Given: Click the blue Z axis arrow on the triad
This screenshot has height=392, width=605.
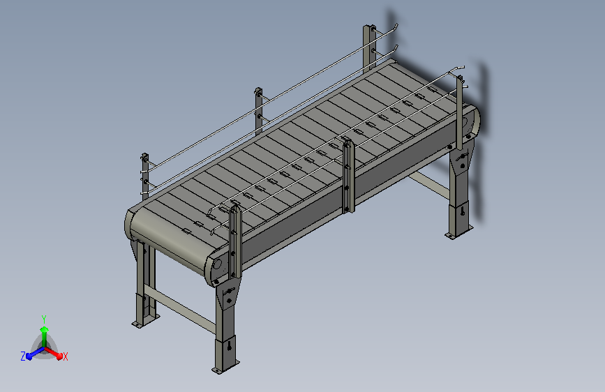Looking at the screenshot, I should click(36, 354).
